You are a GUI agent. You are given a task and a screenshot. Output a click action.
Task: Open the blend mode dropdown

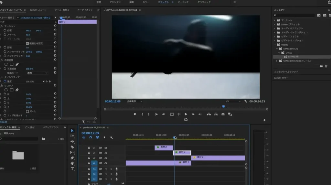[37, 73]
